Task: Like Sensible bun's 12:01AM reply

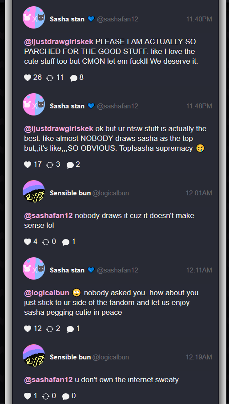Action: click(x=28, y=242)
